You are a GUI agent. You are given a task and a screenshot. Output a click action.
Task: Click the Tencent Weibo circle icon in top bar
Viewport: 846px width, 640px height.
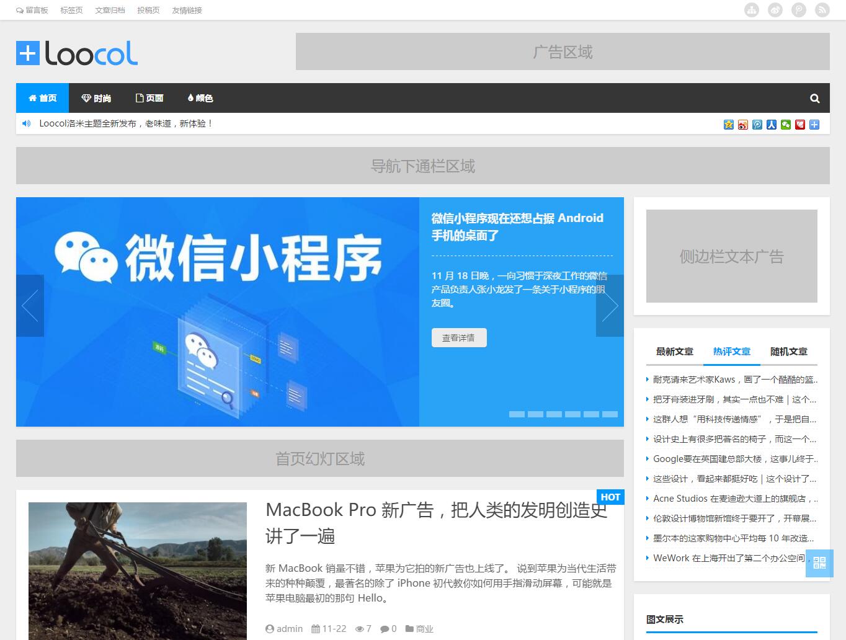click(x=799, y=10)
